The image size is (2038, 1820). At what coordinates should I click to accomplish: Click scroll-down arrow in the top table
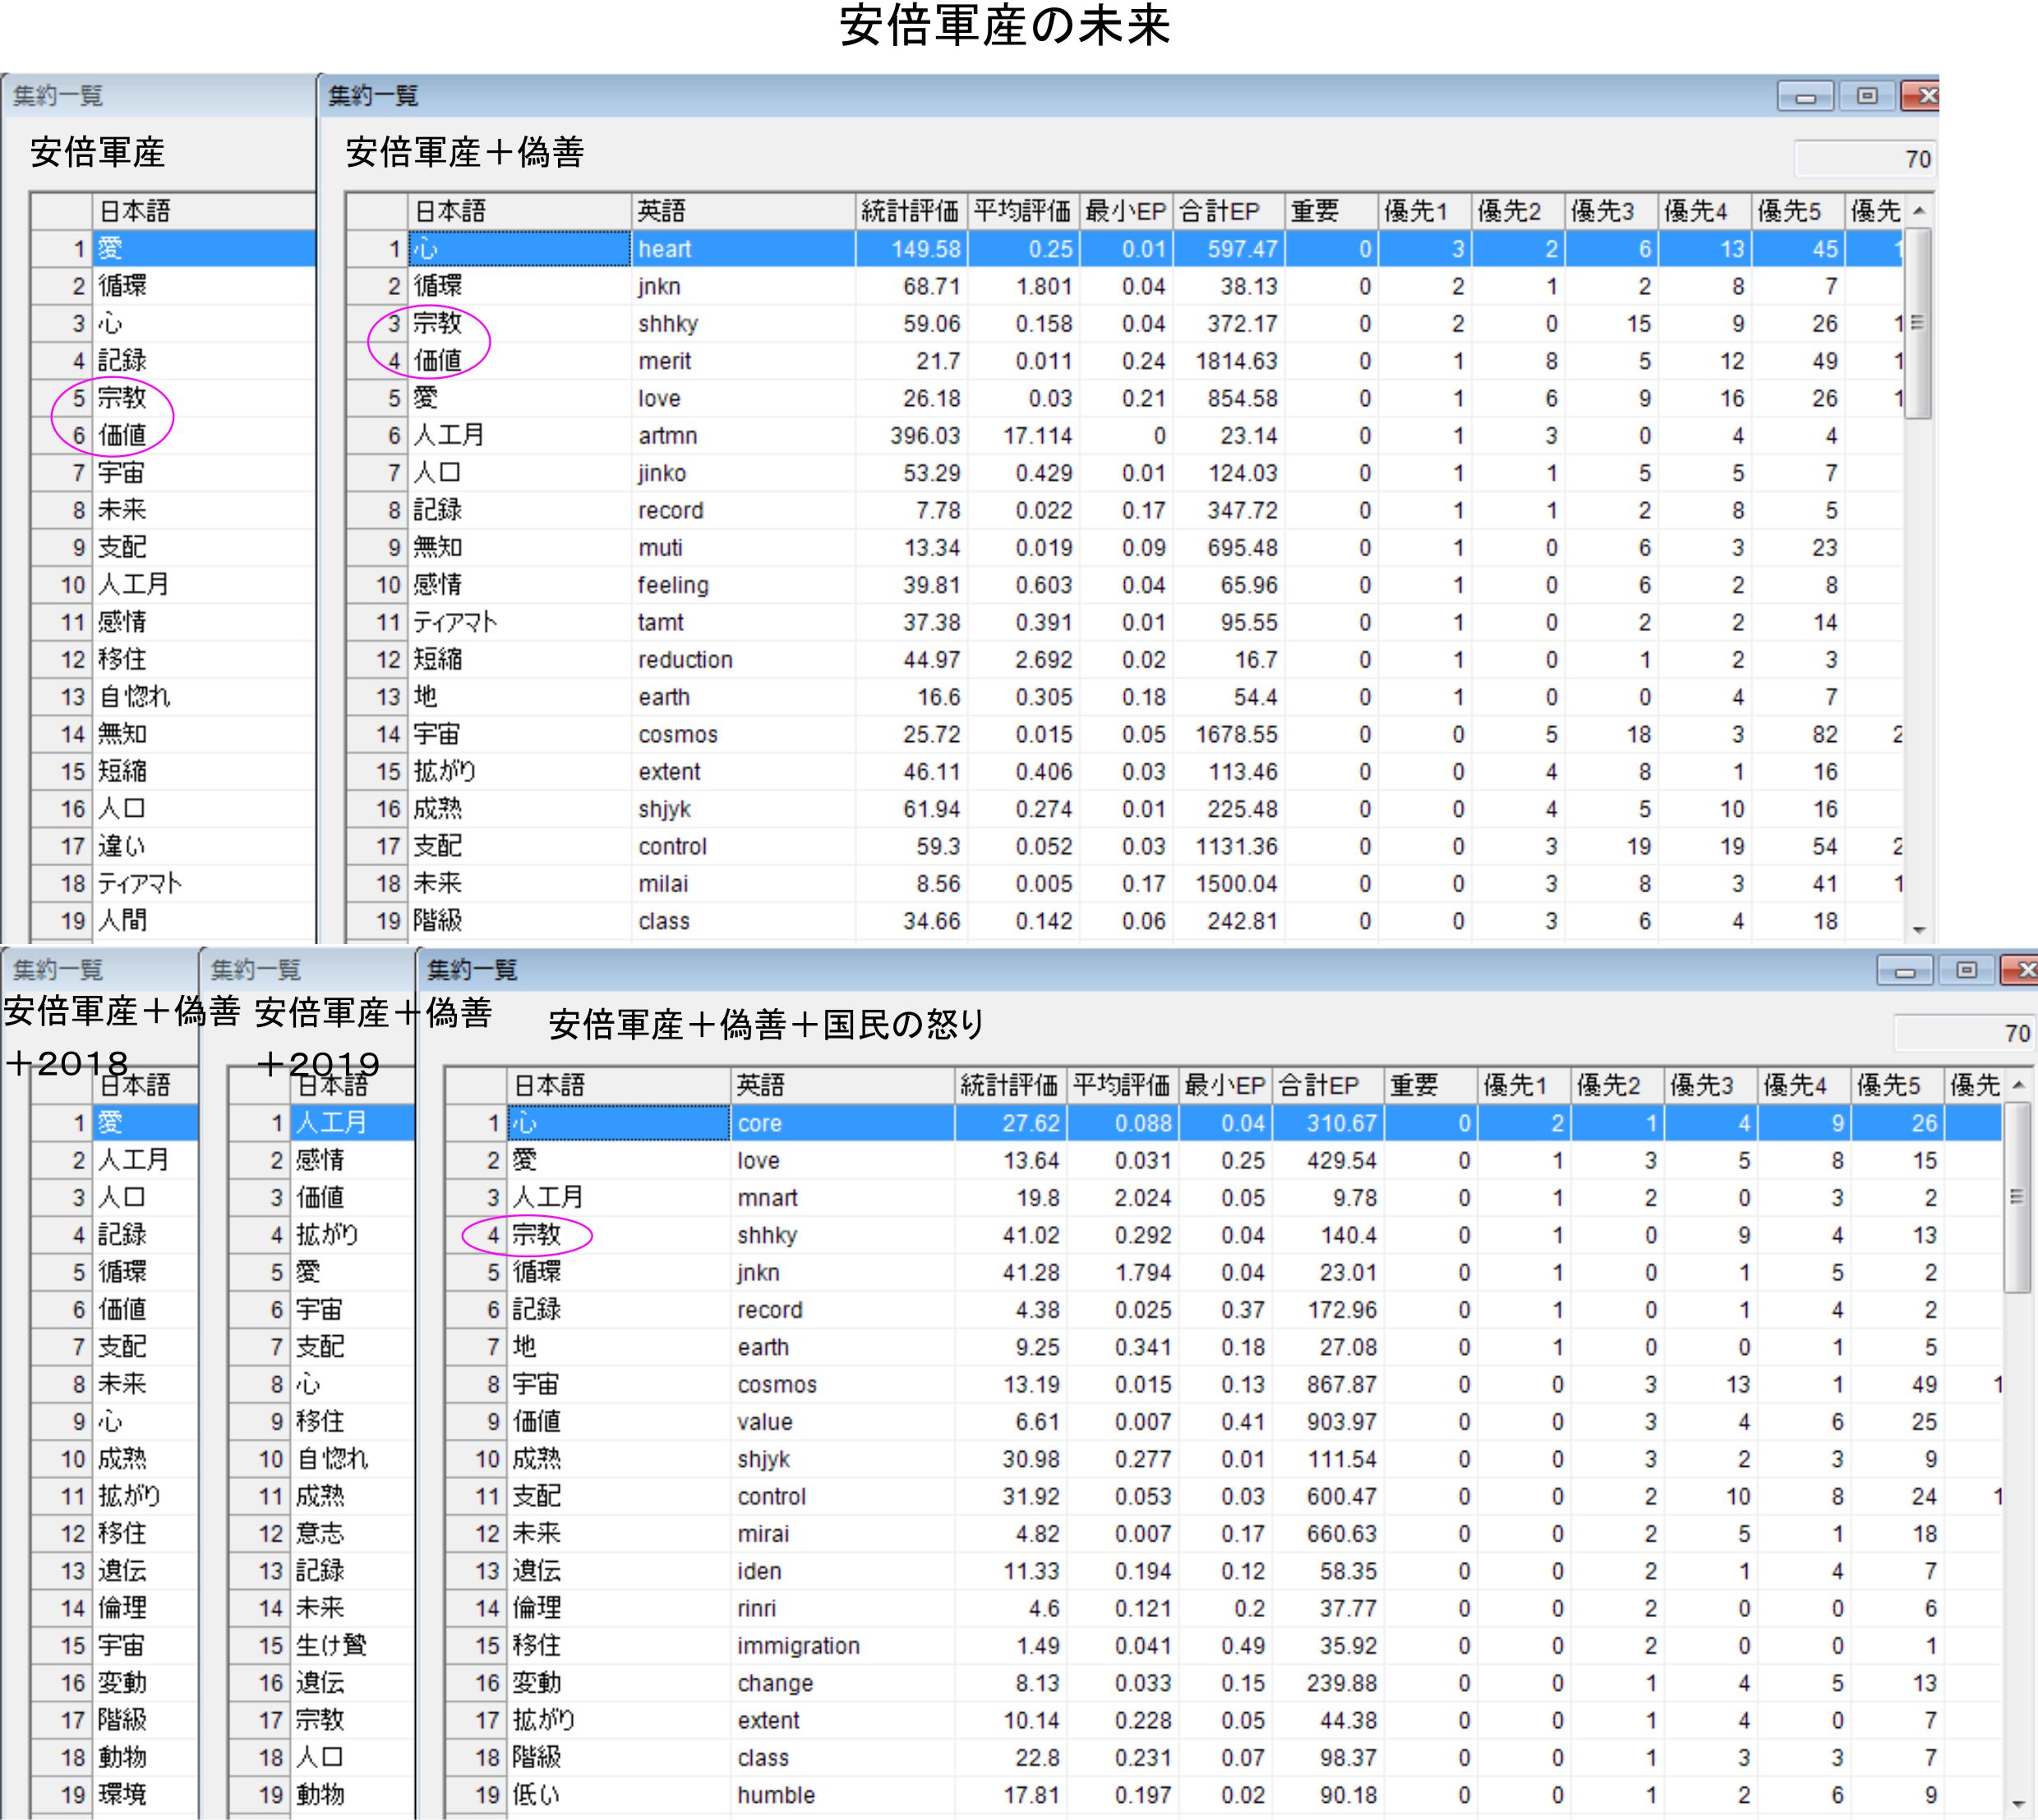click(1918, 930)
